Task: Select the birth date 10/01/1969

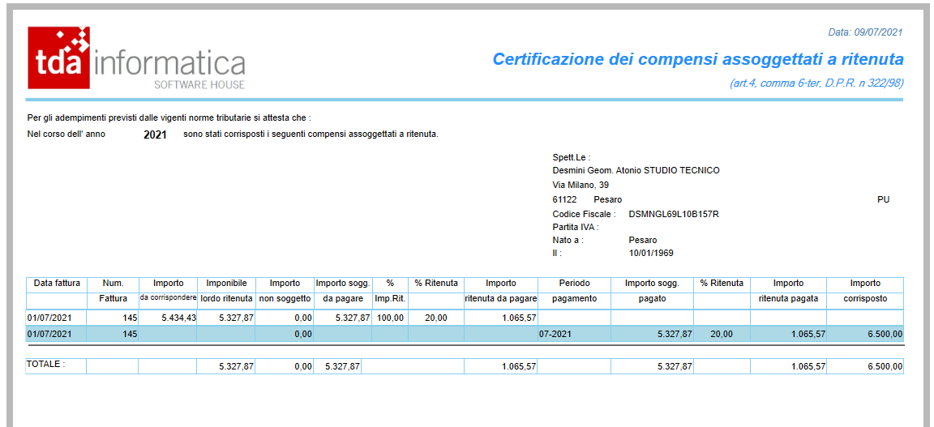Action: 651,253
